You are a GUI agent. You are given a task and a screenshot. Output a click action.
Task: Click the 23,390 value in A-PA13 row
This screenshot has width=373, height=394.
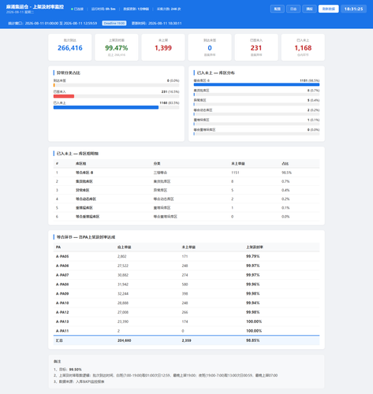tap(123, 322)
